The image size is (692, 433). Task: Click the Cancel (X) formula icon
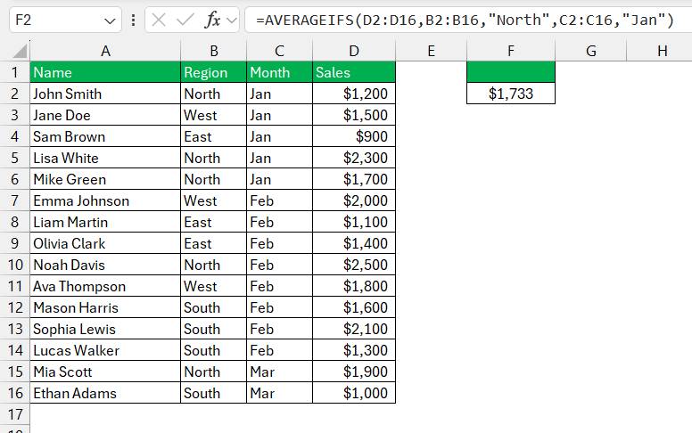pos(159,20)
